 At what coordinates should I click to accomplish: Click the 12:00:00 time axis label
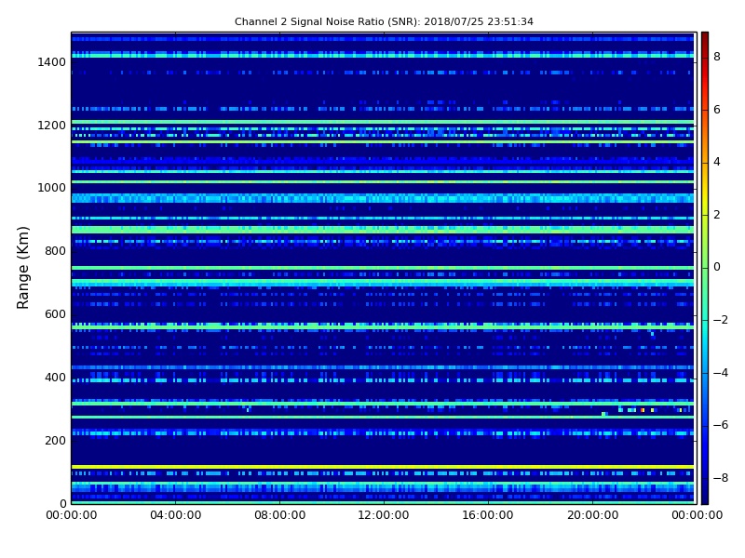[x=384, y=515]
